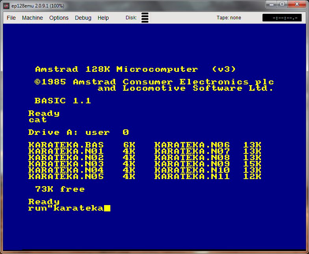Click the KARATEKA.N09 file entry
This screenshot has height=254, width=309.
[x=192, y=164]
